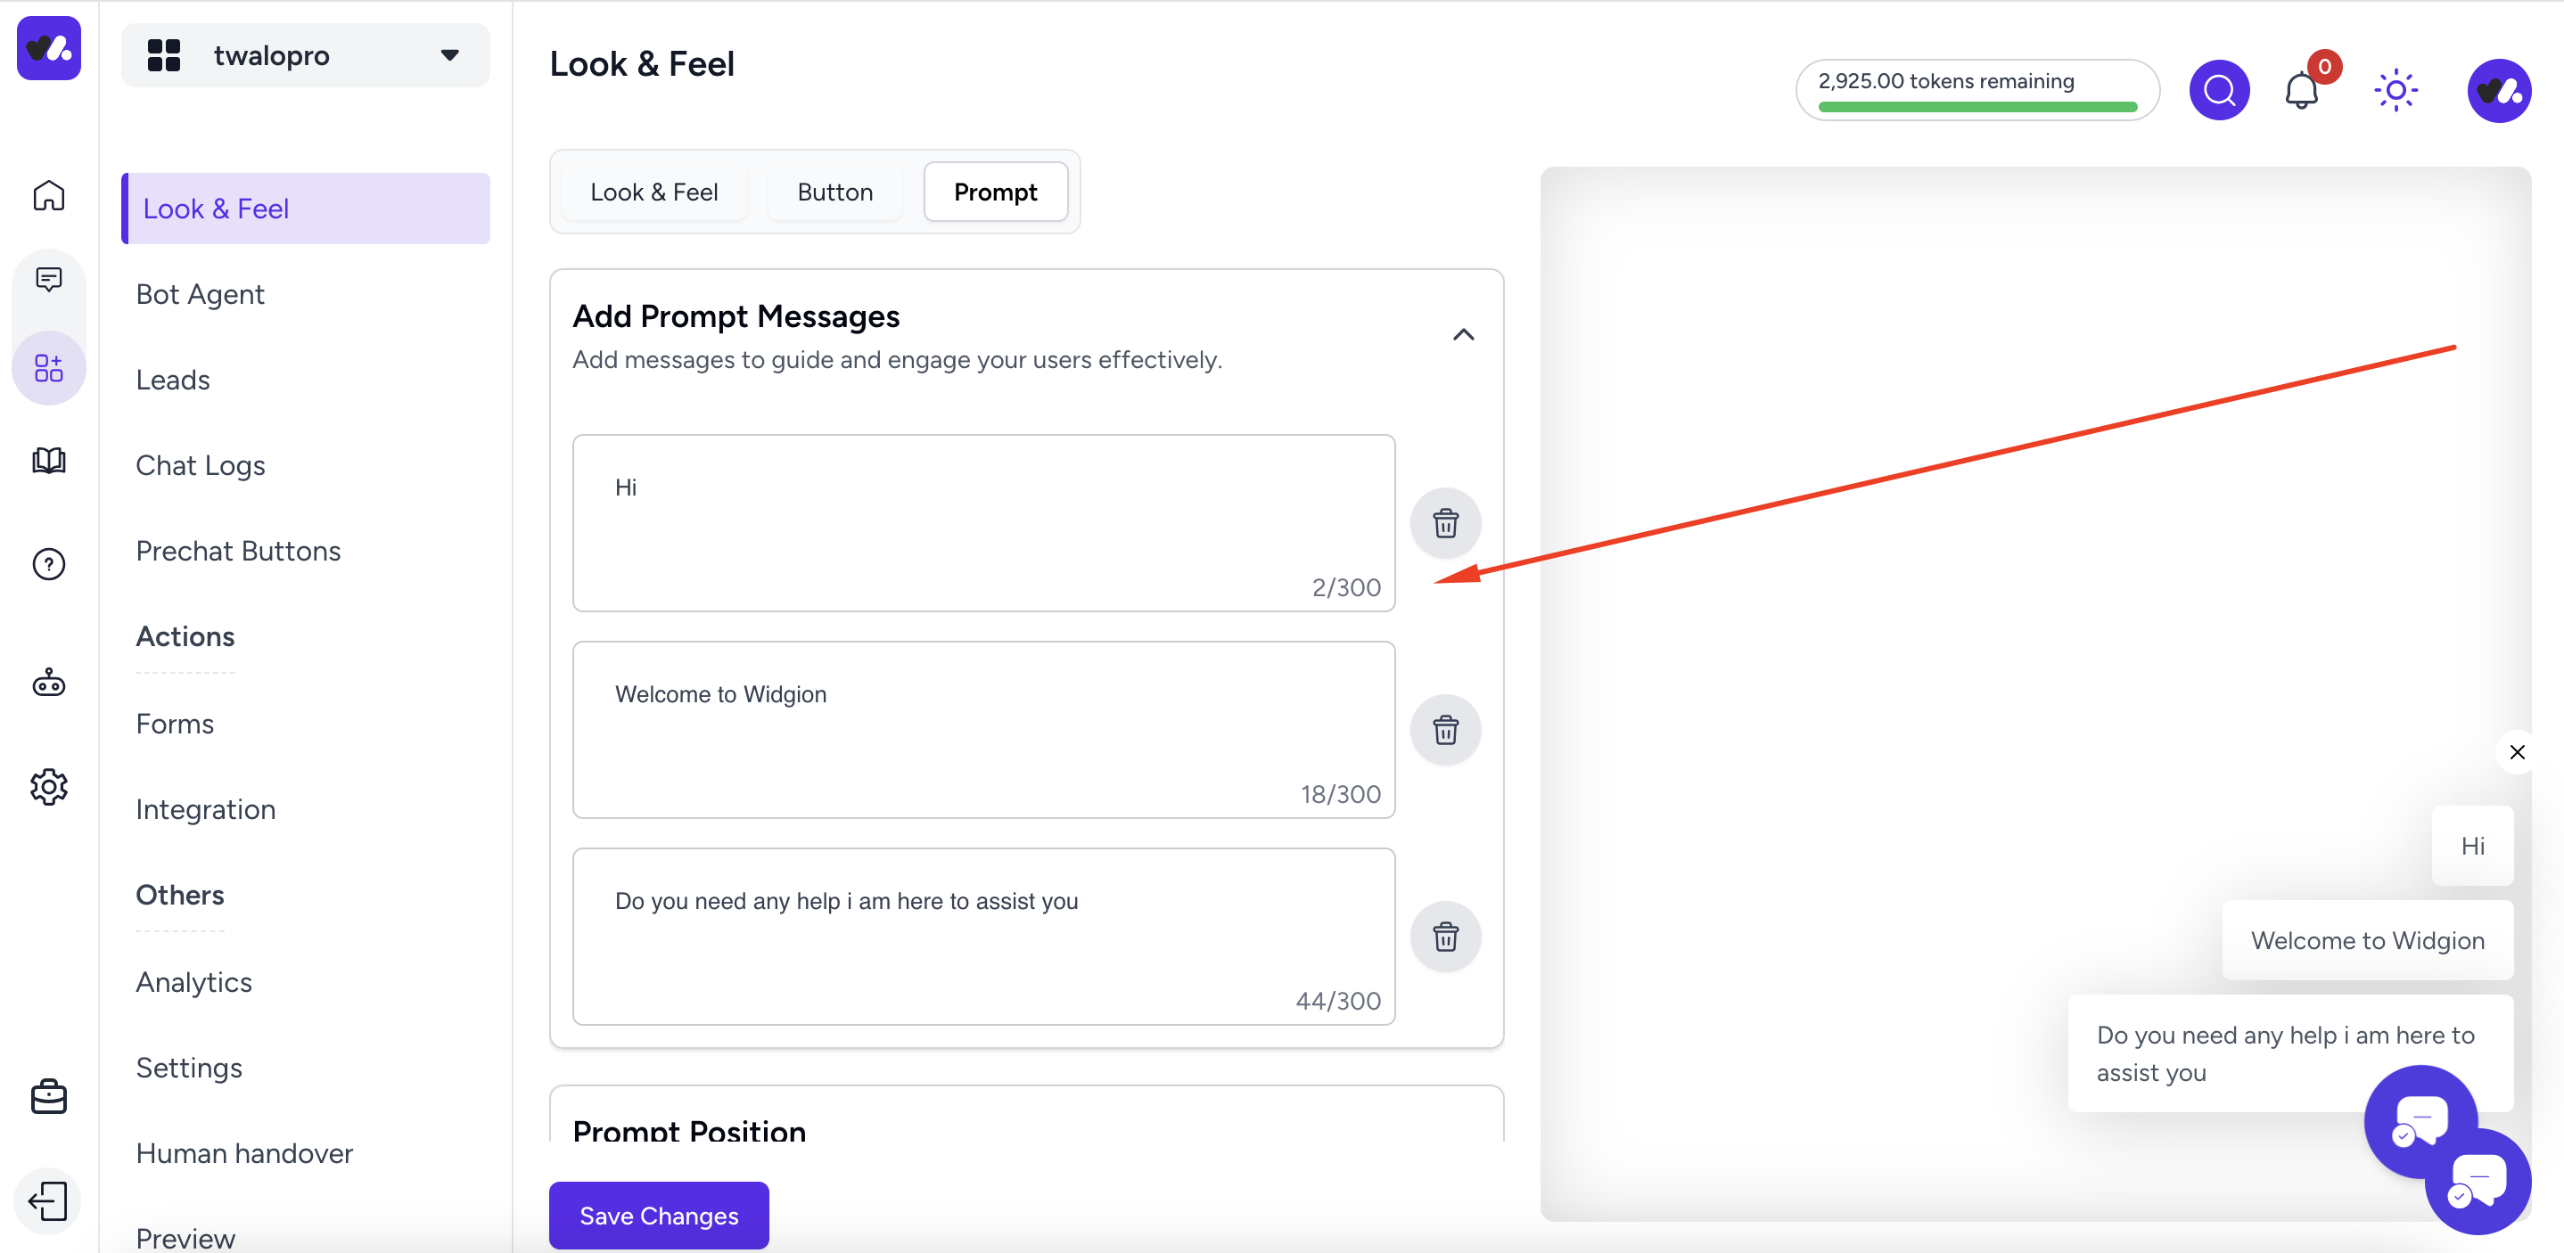Open the help question mark icon

pyautogui.click(x=48, y=564)
